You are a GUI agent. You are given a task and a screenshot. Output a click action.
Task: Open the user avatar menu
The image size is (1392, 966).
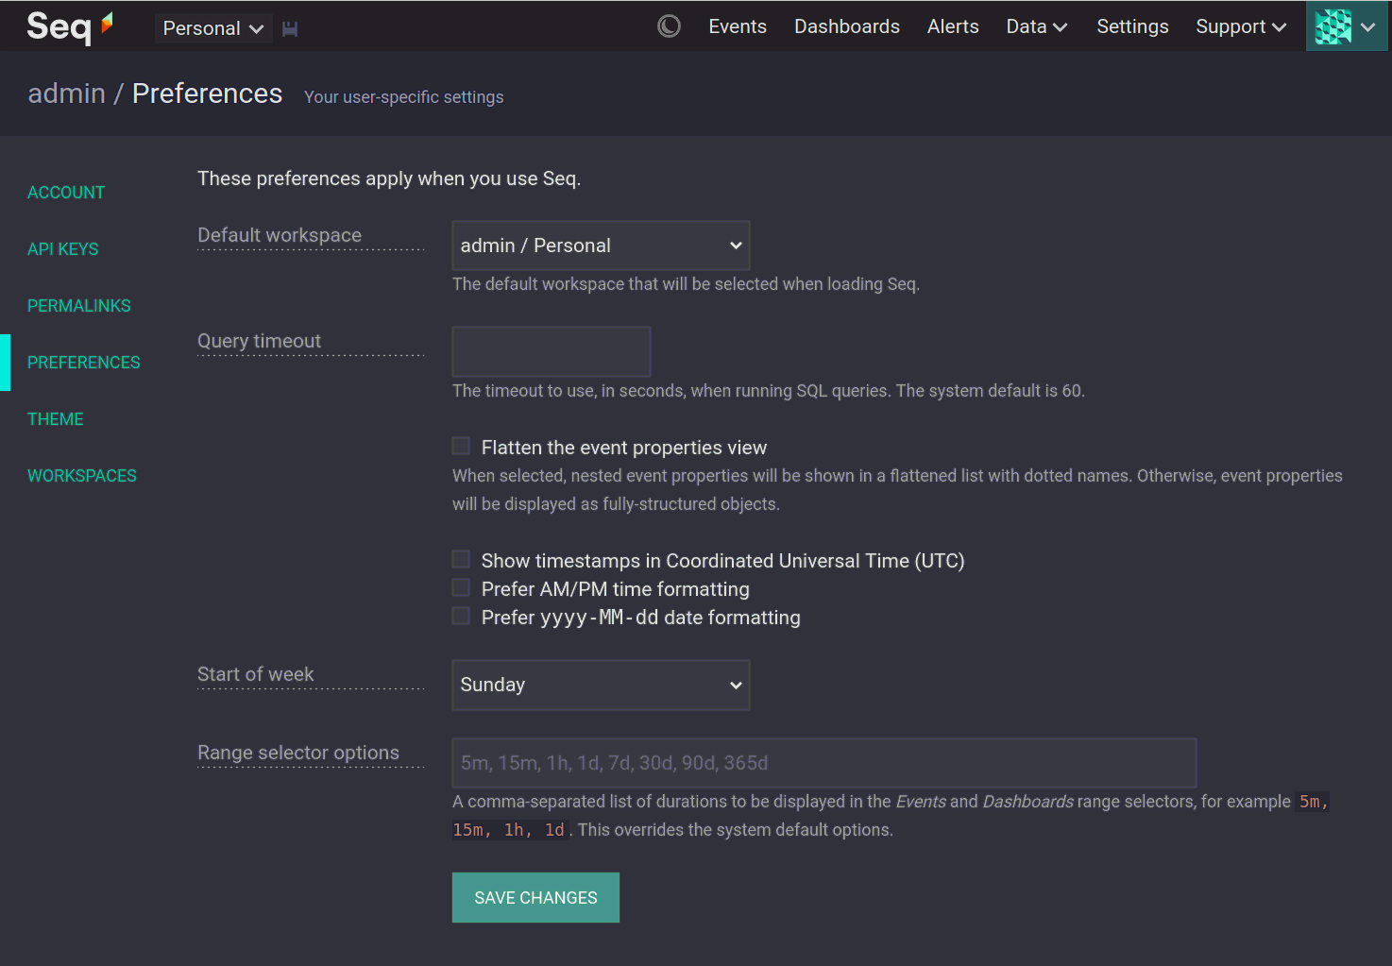(1347, 26)
